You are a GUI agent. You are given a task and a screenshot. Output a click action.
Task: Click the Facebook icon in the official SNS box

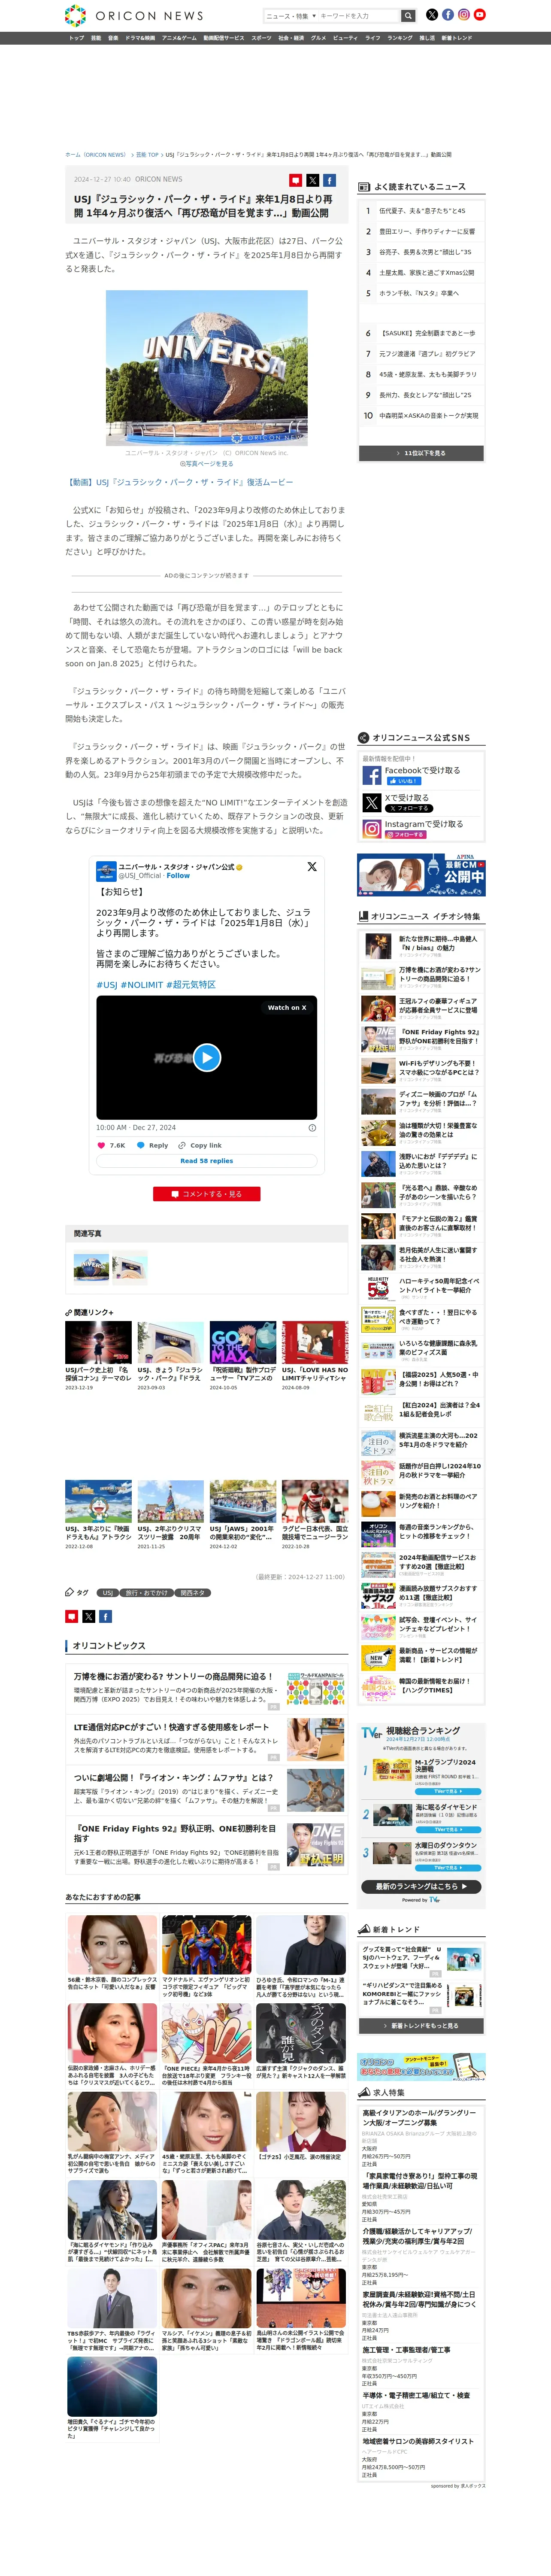pyautogui.click(x=372, y=775)
